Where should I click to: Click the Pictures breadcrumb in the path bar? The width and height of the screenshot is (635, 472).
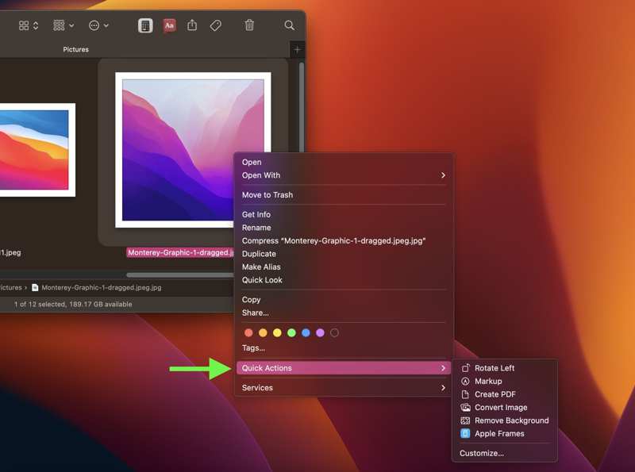tap(10, 288)
